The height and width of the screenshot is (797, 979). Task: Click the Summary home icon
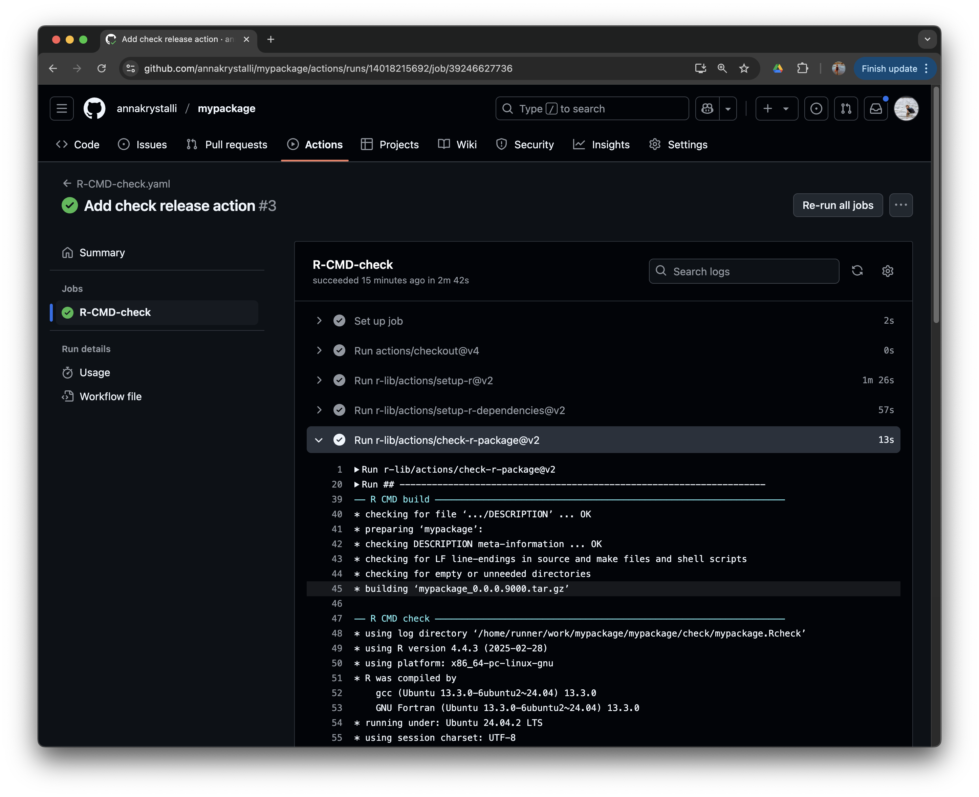[x=67, y=253]
